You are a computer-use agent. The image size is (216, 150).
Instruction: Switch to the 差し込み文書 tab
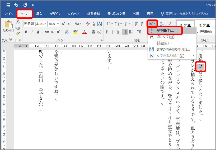coord(116,14)
